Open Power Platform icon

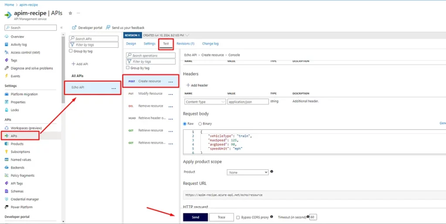click(x=7, y=207)
